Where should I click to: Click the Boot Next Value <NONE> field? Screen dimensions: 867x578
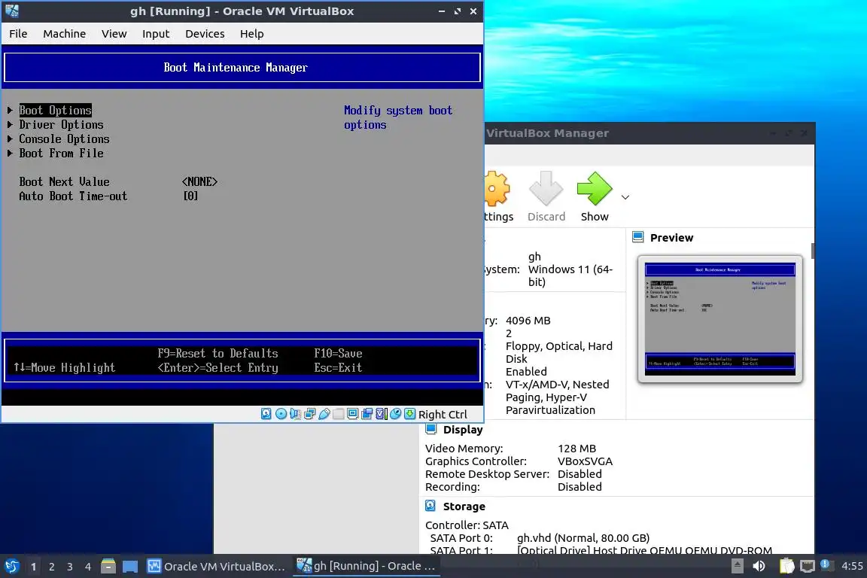pos(199,181)
